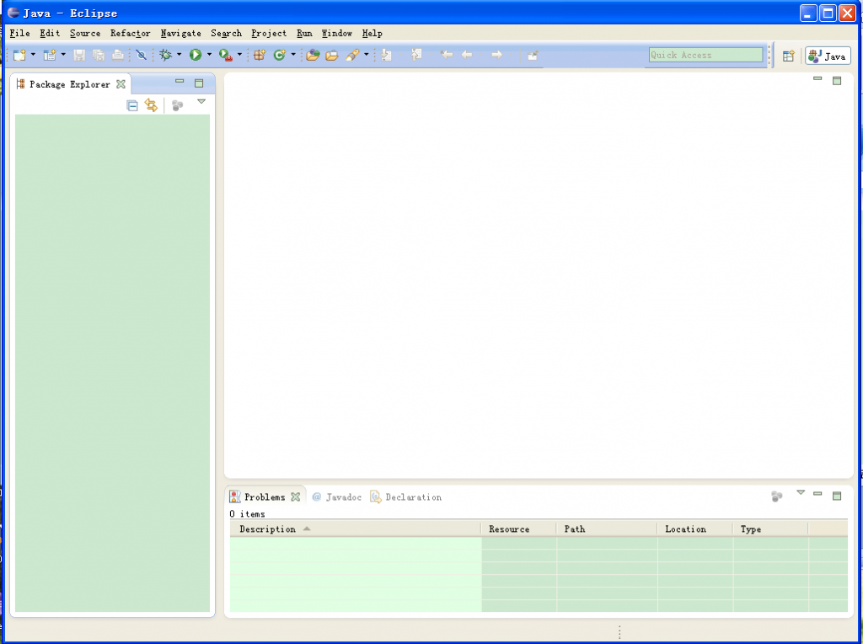Viewport: 863px width, 644px height.
Task: Sort by the Resource column header
Action: (518, 529)
